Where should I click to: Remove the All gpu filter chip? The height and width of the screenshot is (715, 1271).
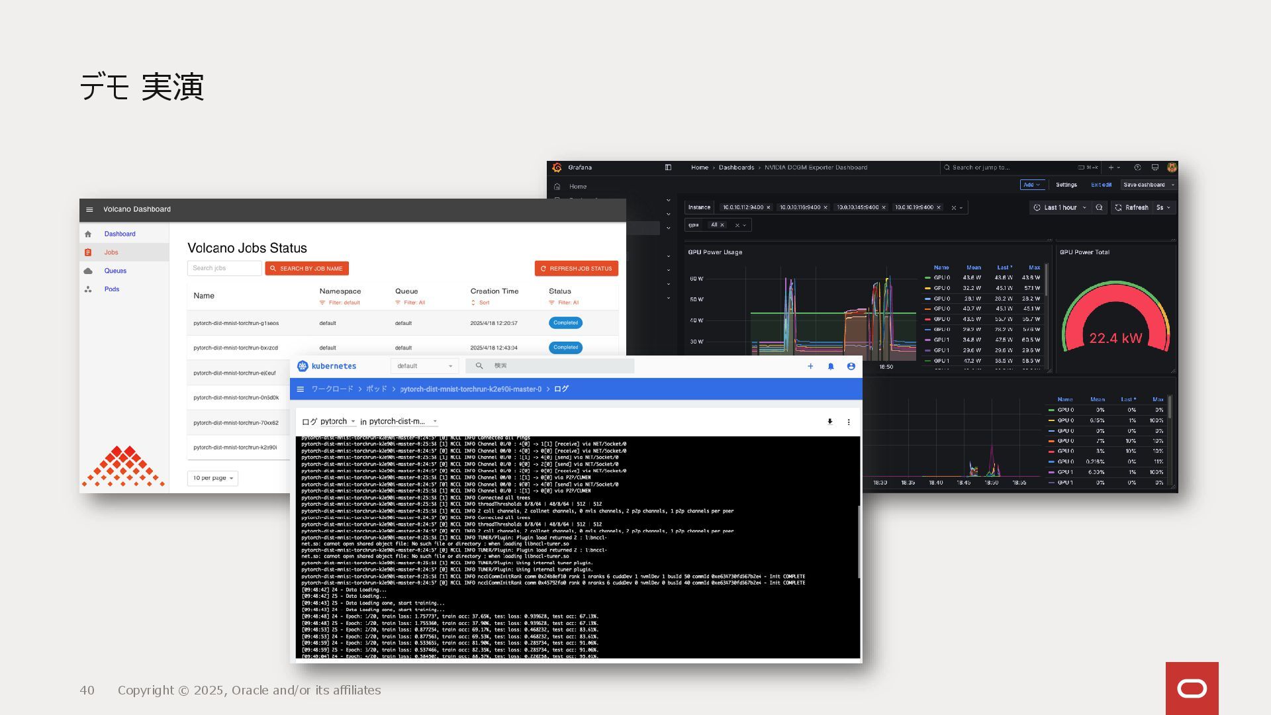click(x=722, y=225)
